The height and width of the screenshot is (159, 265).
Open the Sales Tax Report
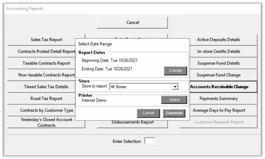click(x=46, y=40)
